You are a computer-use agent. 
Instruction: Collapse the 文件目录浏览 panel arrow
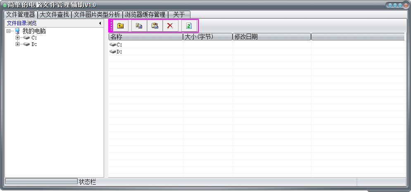(100, 23)
